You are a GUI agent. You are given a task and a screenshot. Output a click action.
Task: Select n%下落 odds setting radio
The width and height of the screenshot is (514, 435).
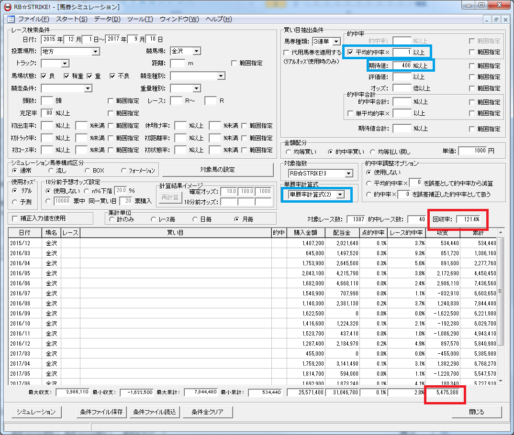pos(87,191)
